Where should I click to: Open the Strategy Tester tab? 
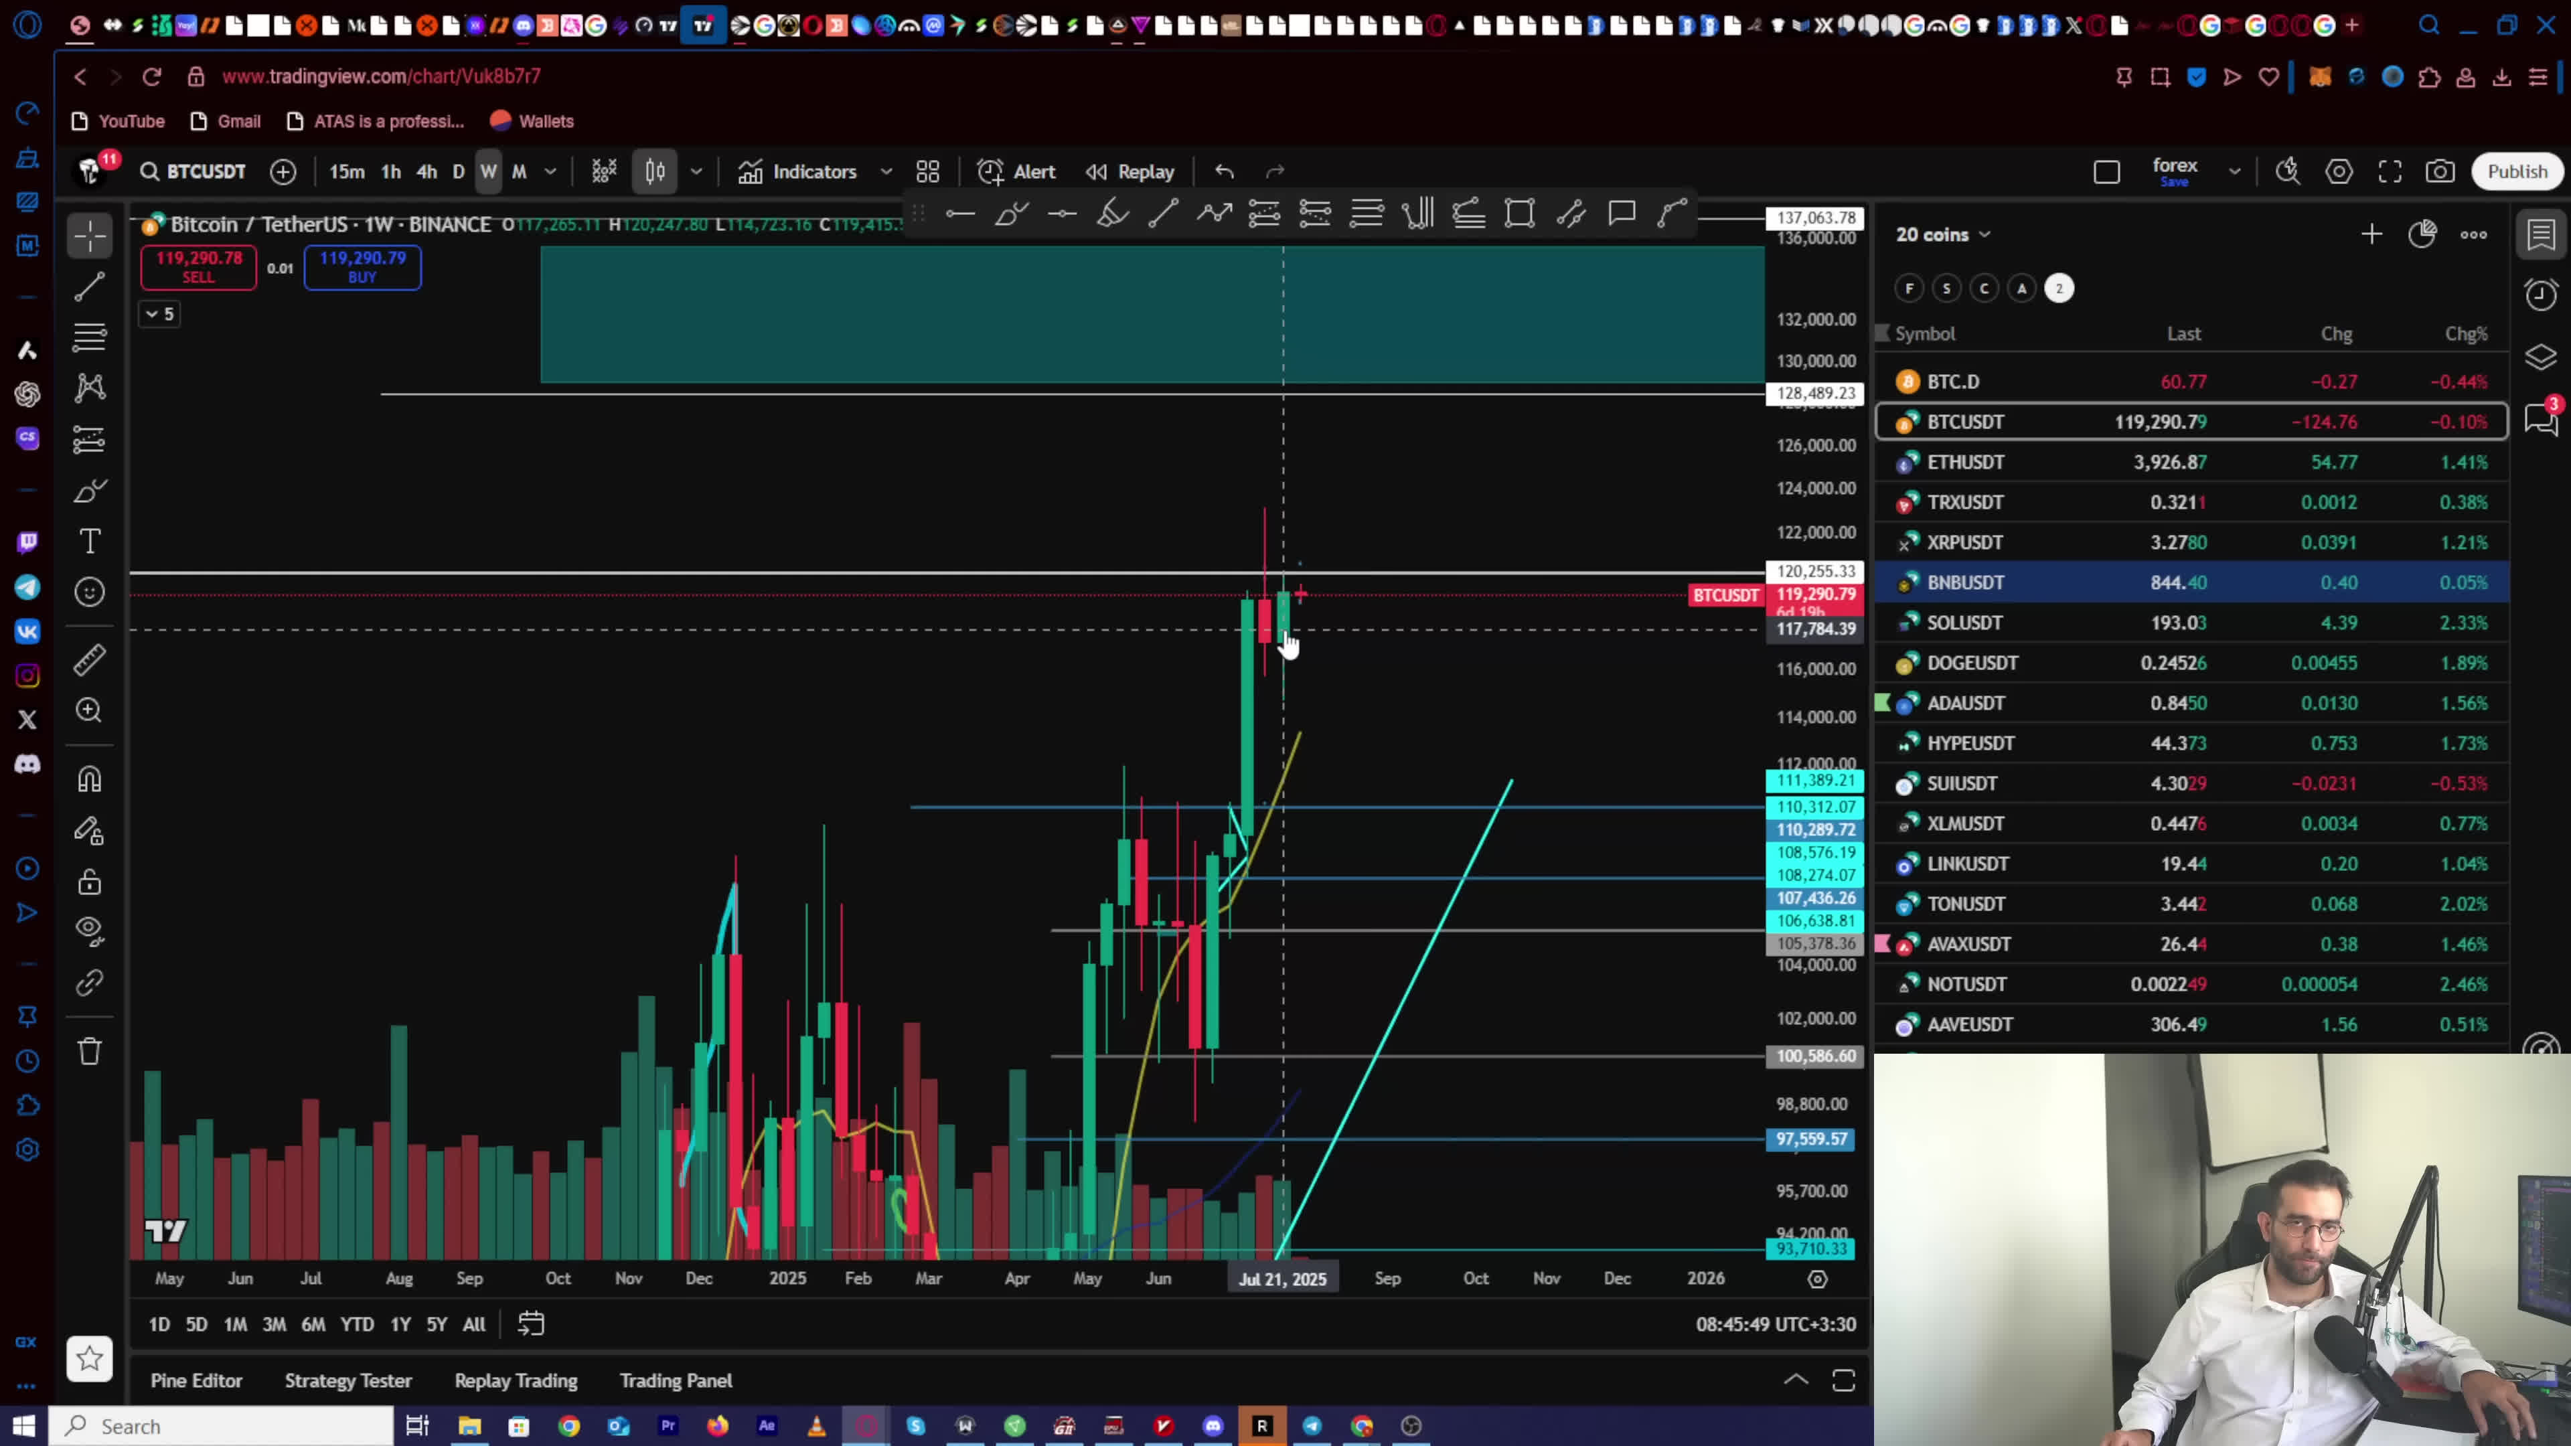(x=348, y=1380)
